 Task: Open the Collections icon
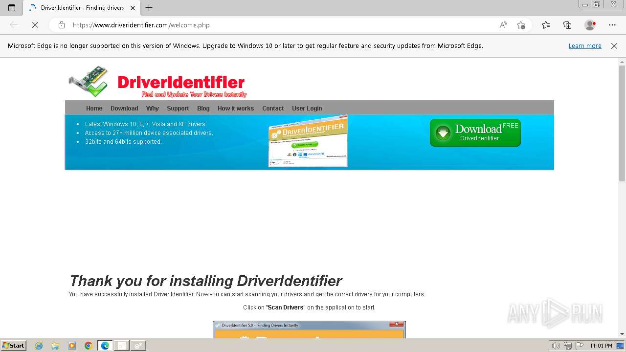tap(567, 25)
